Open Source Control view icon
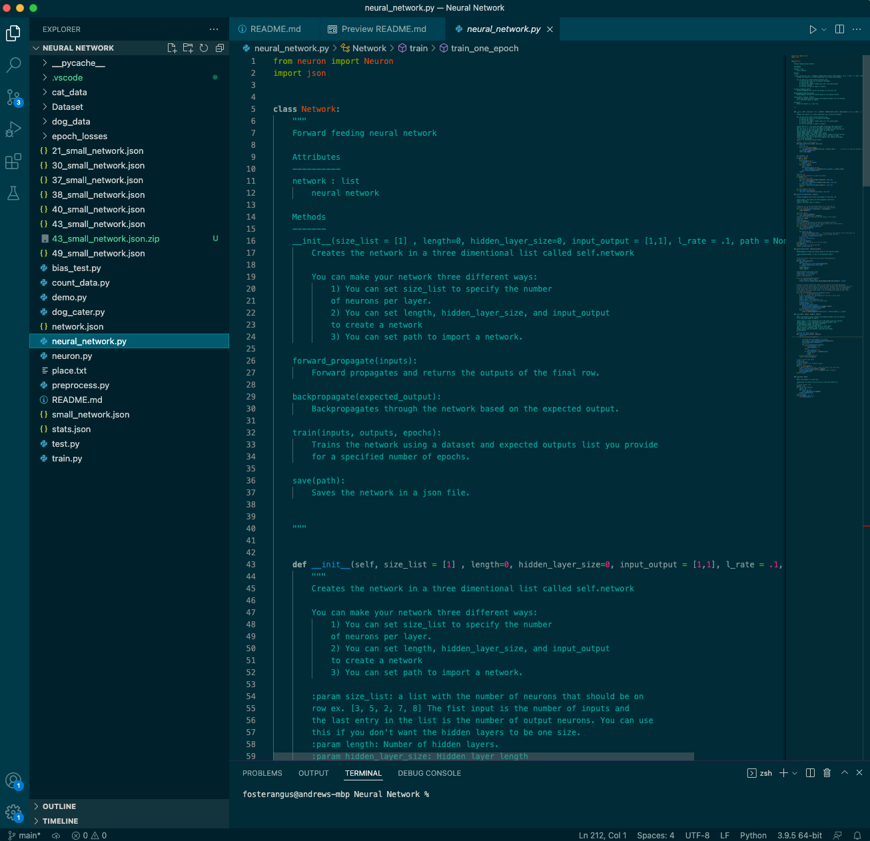Screen dimensions: 870x841 point(13,97)
